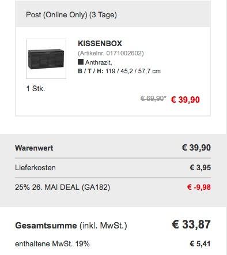Click the Warenwert amount € 39,90
Viewport: 227px width, 255px height.
point(196,148)
